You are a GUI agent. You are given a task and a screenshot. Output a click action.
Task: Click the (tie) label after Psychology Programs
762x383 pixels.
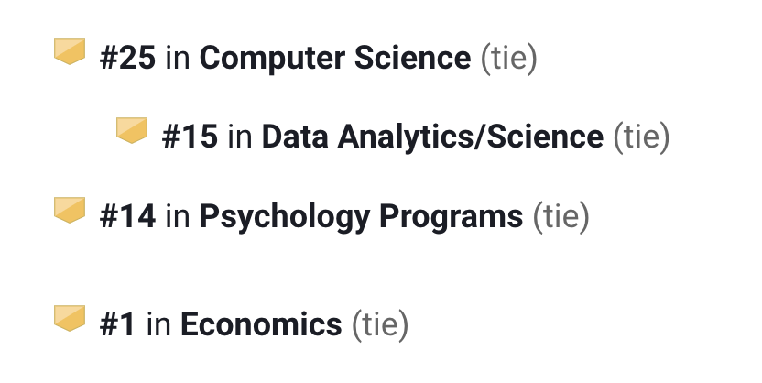561,218
